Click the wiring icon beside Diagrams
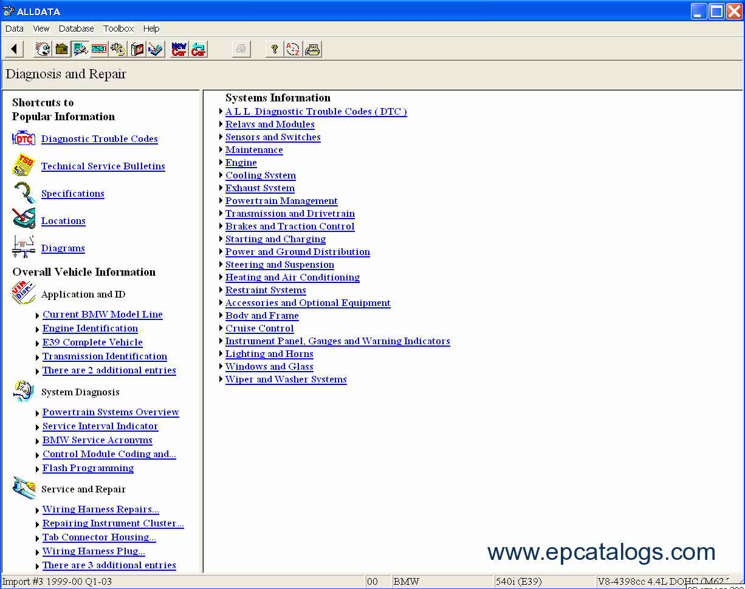 pos(24,247)
